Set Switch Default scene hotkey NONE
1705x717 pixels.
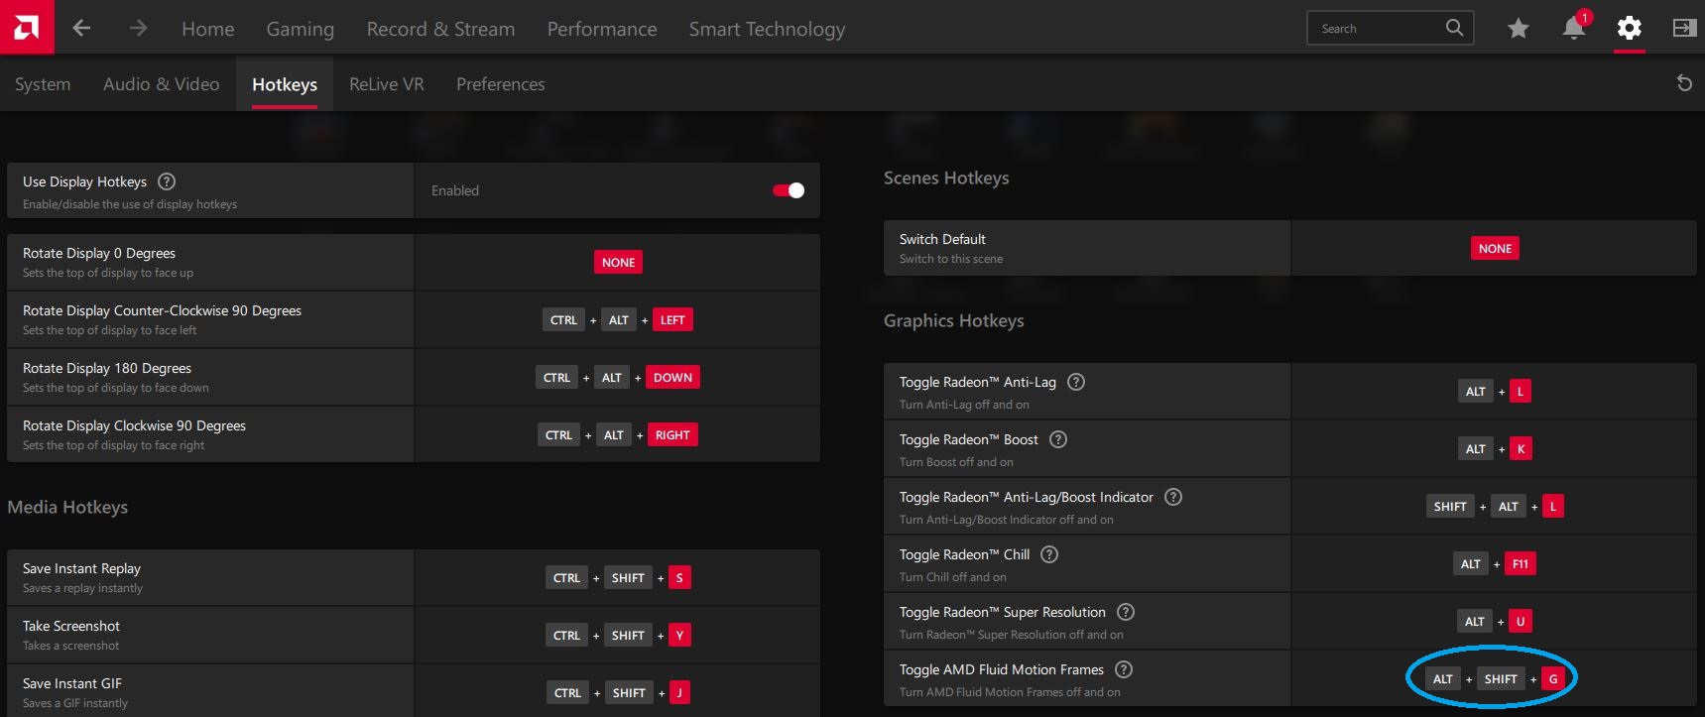coord(1495,248)
